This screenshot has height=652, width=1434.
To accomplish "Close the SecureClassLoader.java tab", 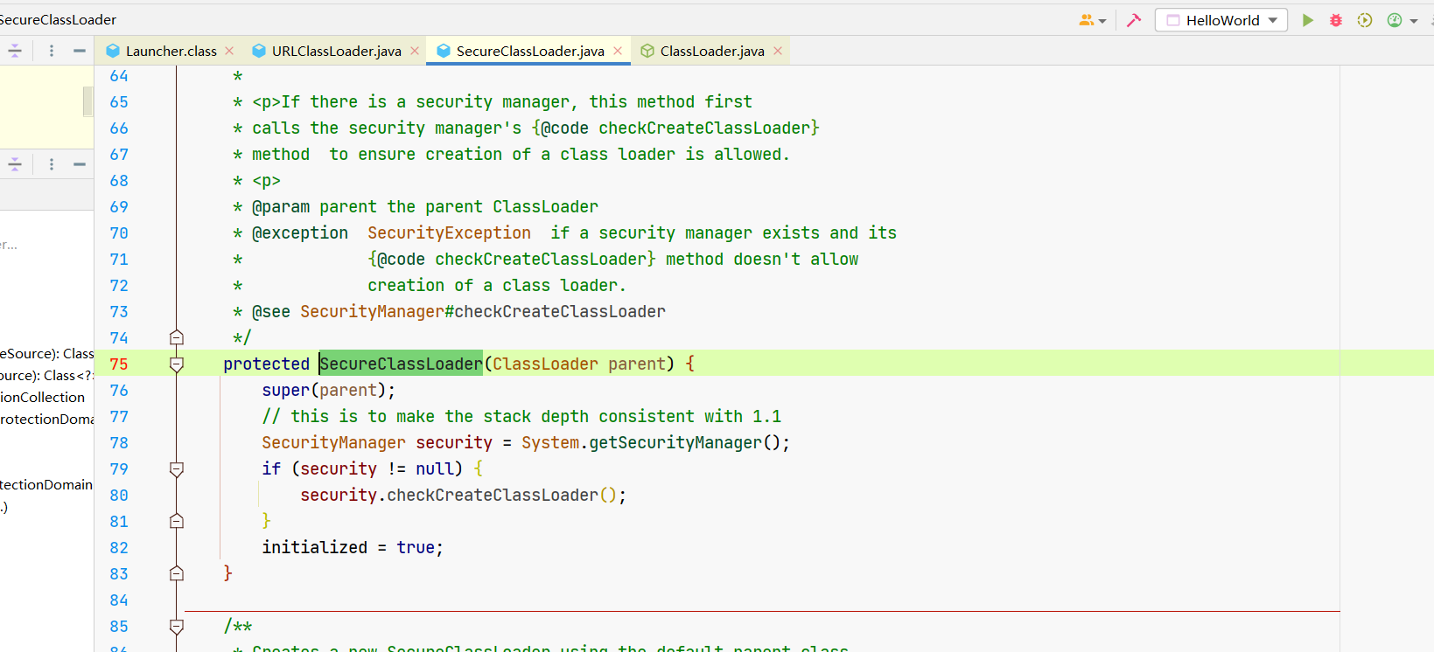I will coord(618,51).
